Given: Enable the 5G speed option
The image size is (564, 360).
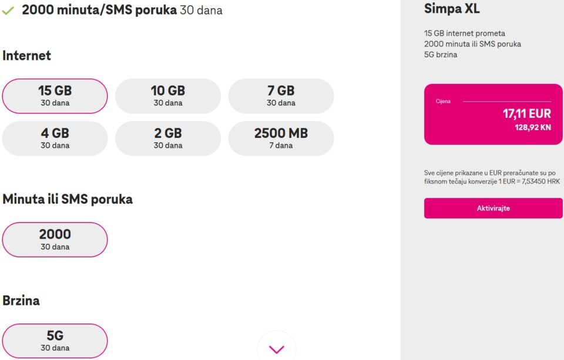Looking at the screenshot, I should tap(55, 340).
